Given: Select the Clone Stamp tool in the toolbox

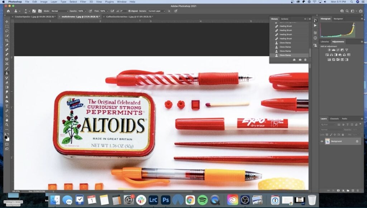Looking at the screenshot, I should [x=7, y=73].
